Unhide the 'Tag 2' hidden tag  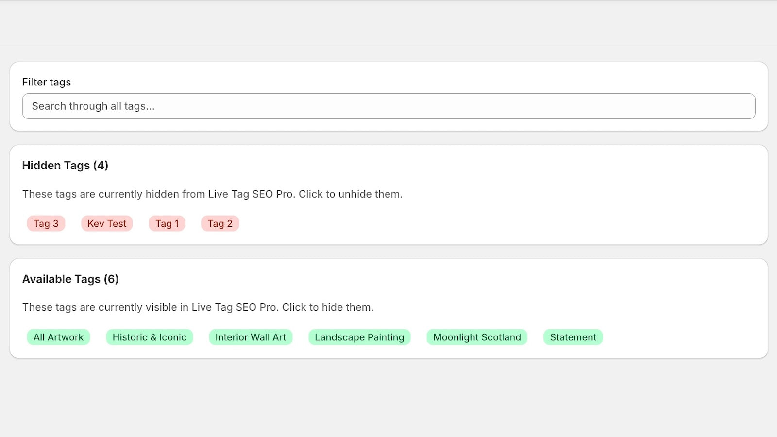click(x=220, y=223)
